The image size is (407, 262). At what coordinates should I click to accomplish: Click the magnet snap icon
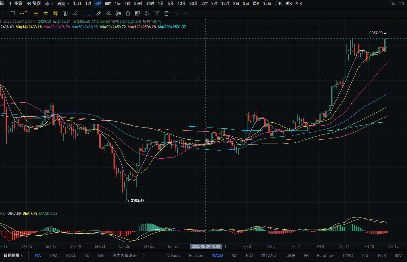click(147, 13)
